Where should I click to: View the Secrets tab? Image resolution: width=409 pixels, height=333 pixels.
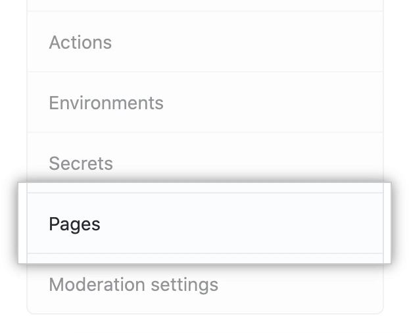pos(81,163)
